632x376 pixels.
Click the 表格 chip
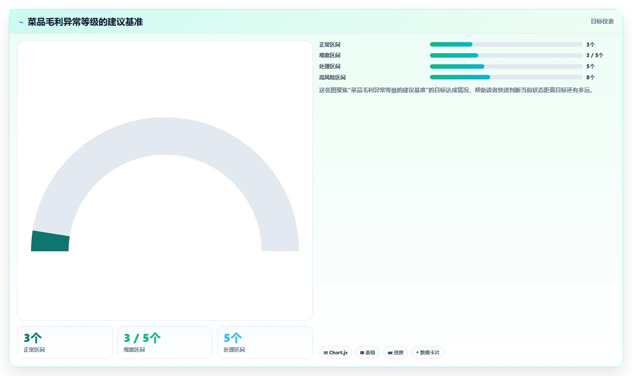click(x=367, y=352)
